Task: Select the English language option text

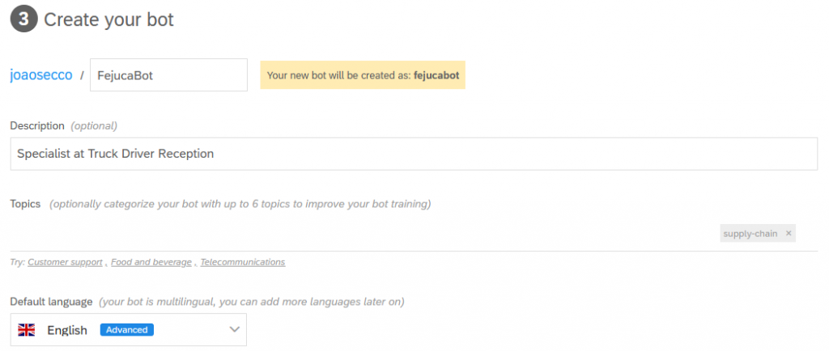Action: click(x=67, y=330)
